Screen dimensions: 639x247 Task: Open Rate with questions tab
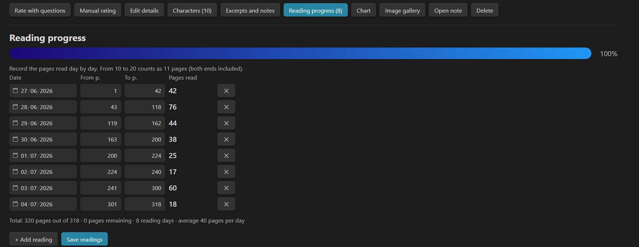point(40,10)
